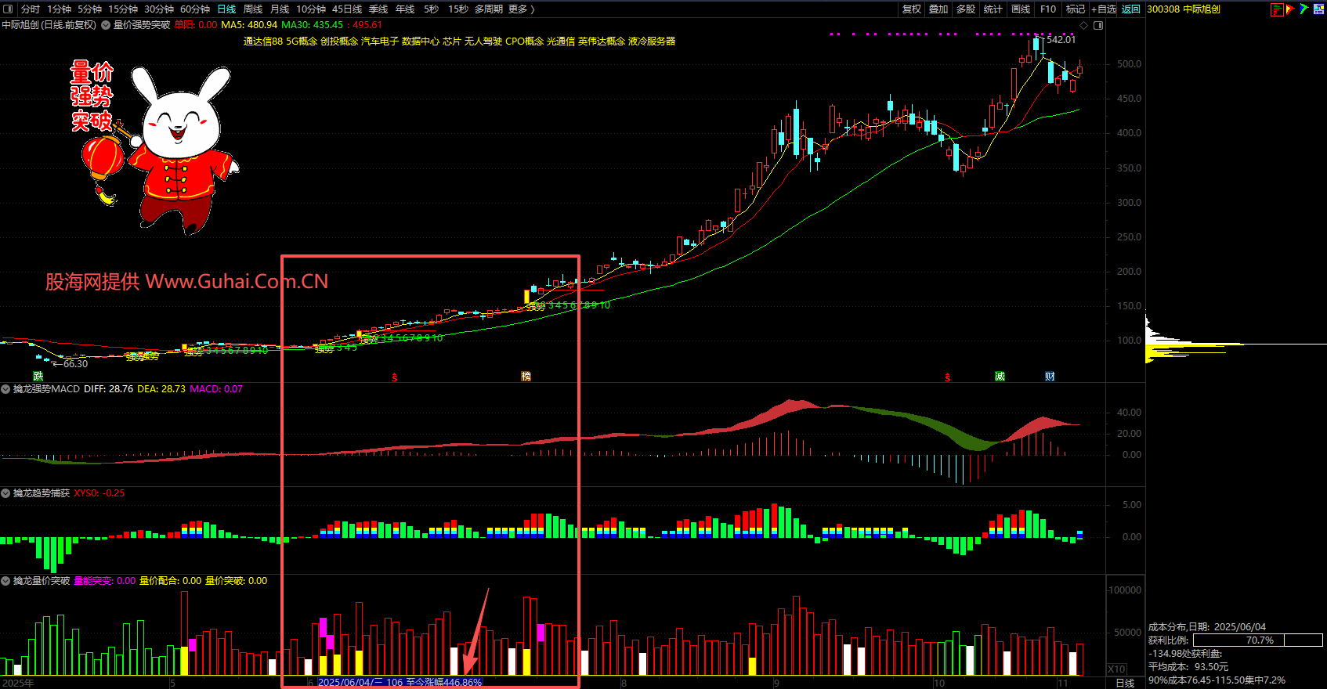Toggle the left panel icon beside 分时
Screen dimensions: 1327x689
(x=8, y=9)
